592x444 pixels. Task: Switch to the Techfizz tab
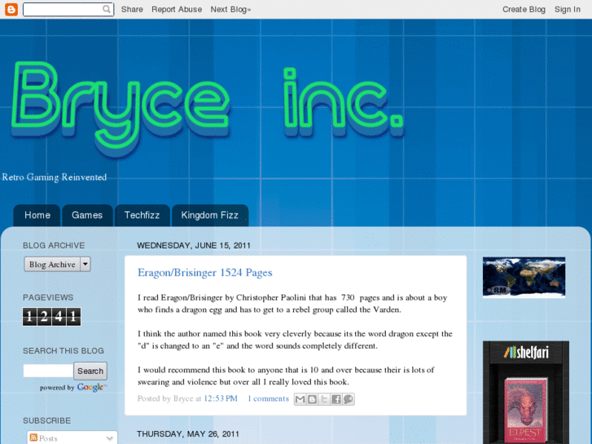142,215
